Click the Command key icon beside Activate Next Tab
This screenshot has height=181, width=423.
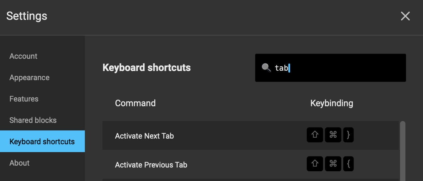coord(332,134)
